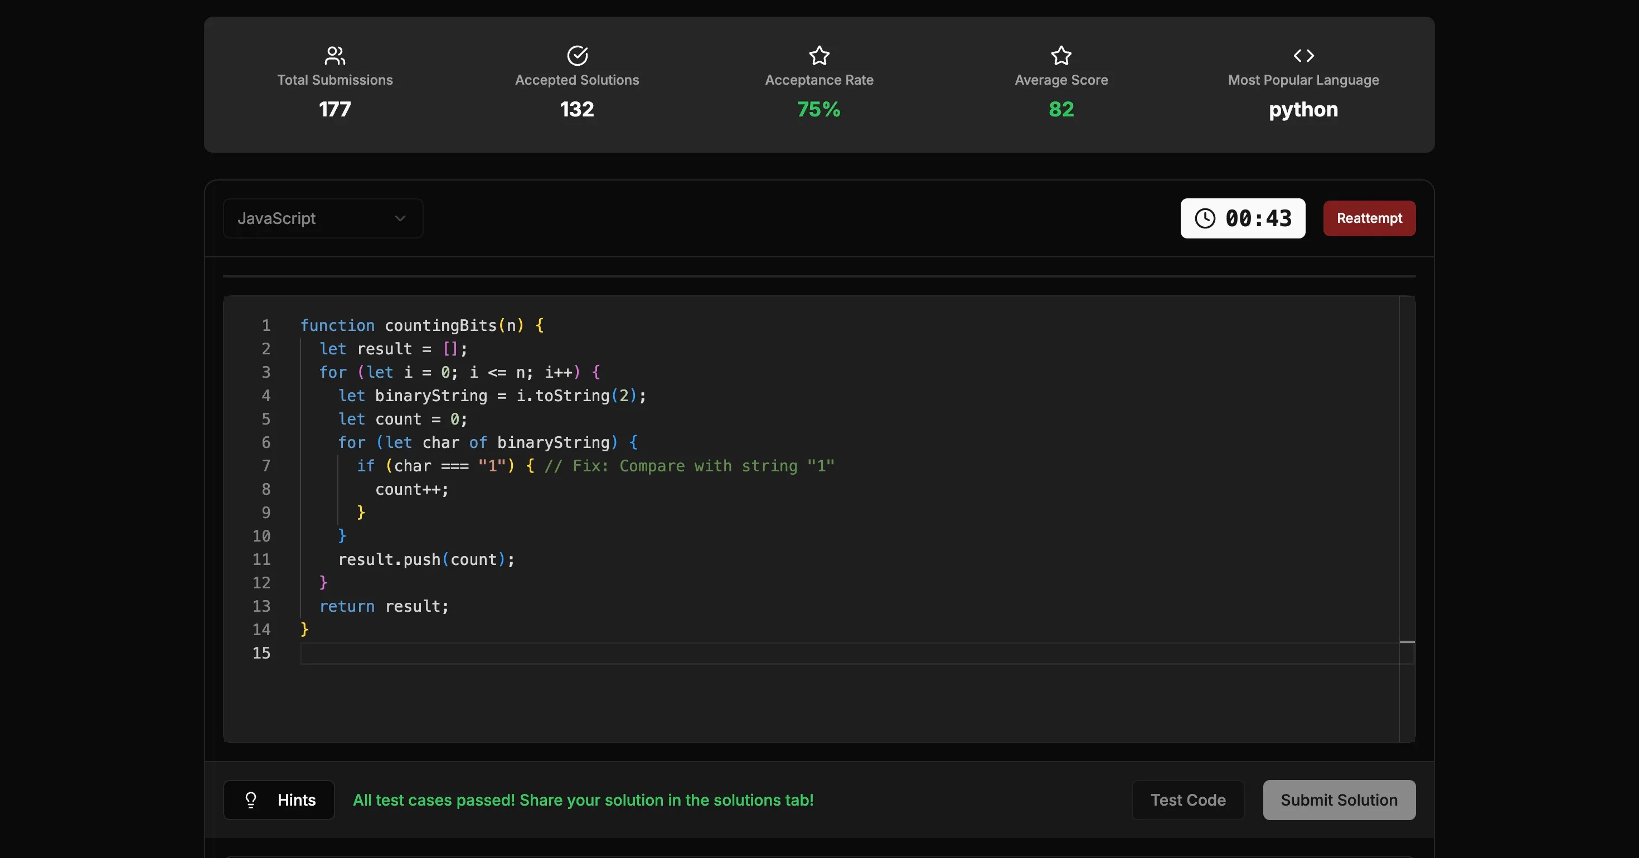1639x858 pixels.
Task: Click the 'if (char === "1")' condition
Action: point(436,466)
